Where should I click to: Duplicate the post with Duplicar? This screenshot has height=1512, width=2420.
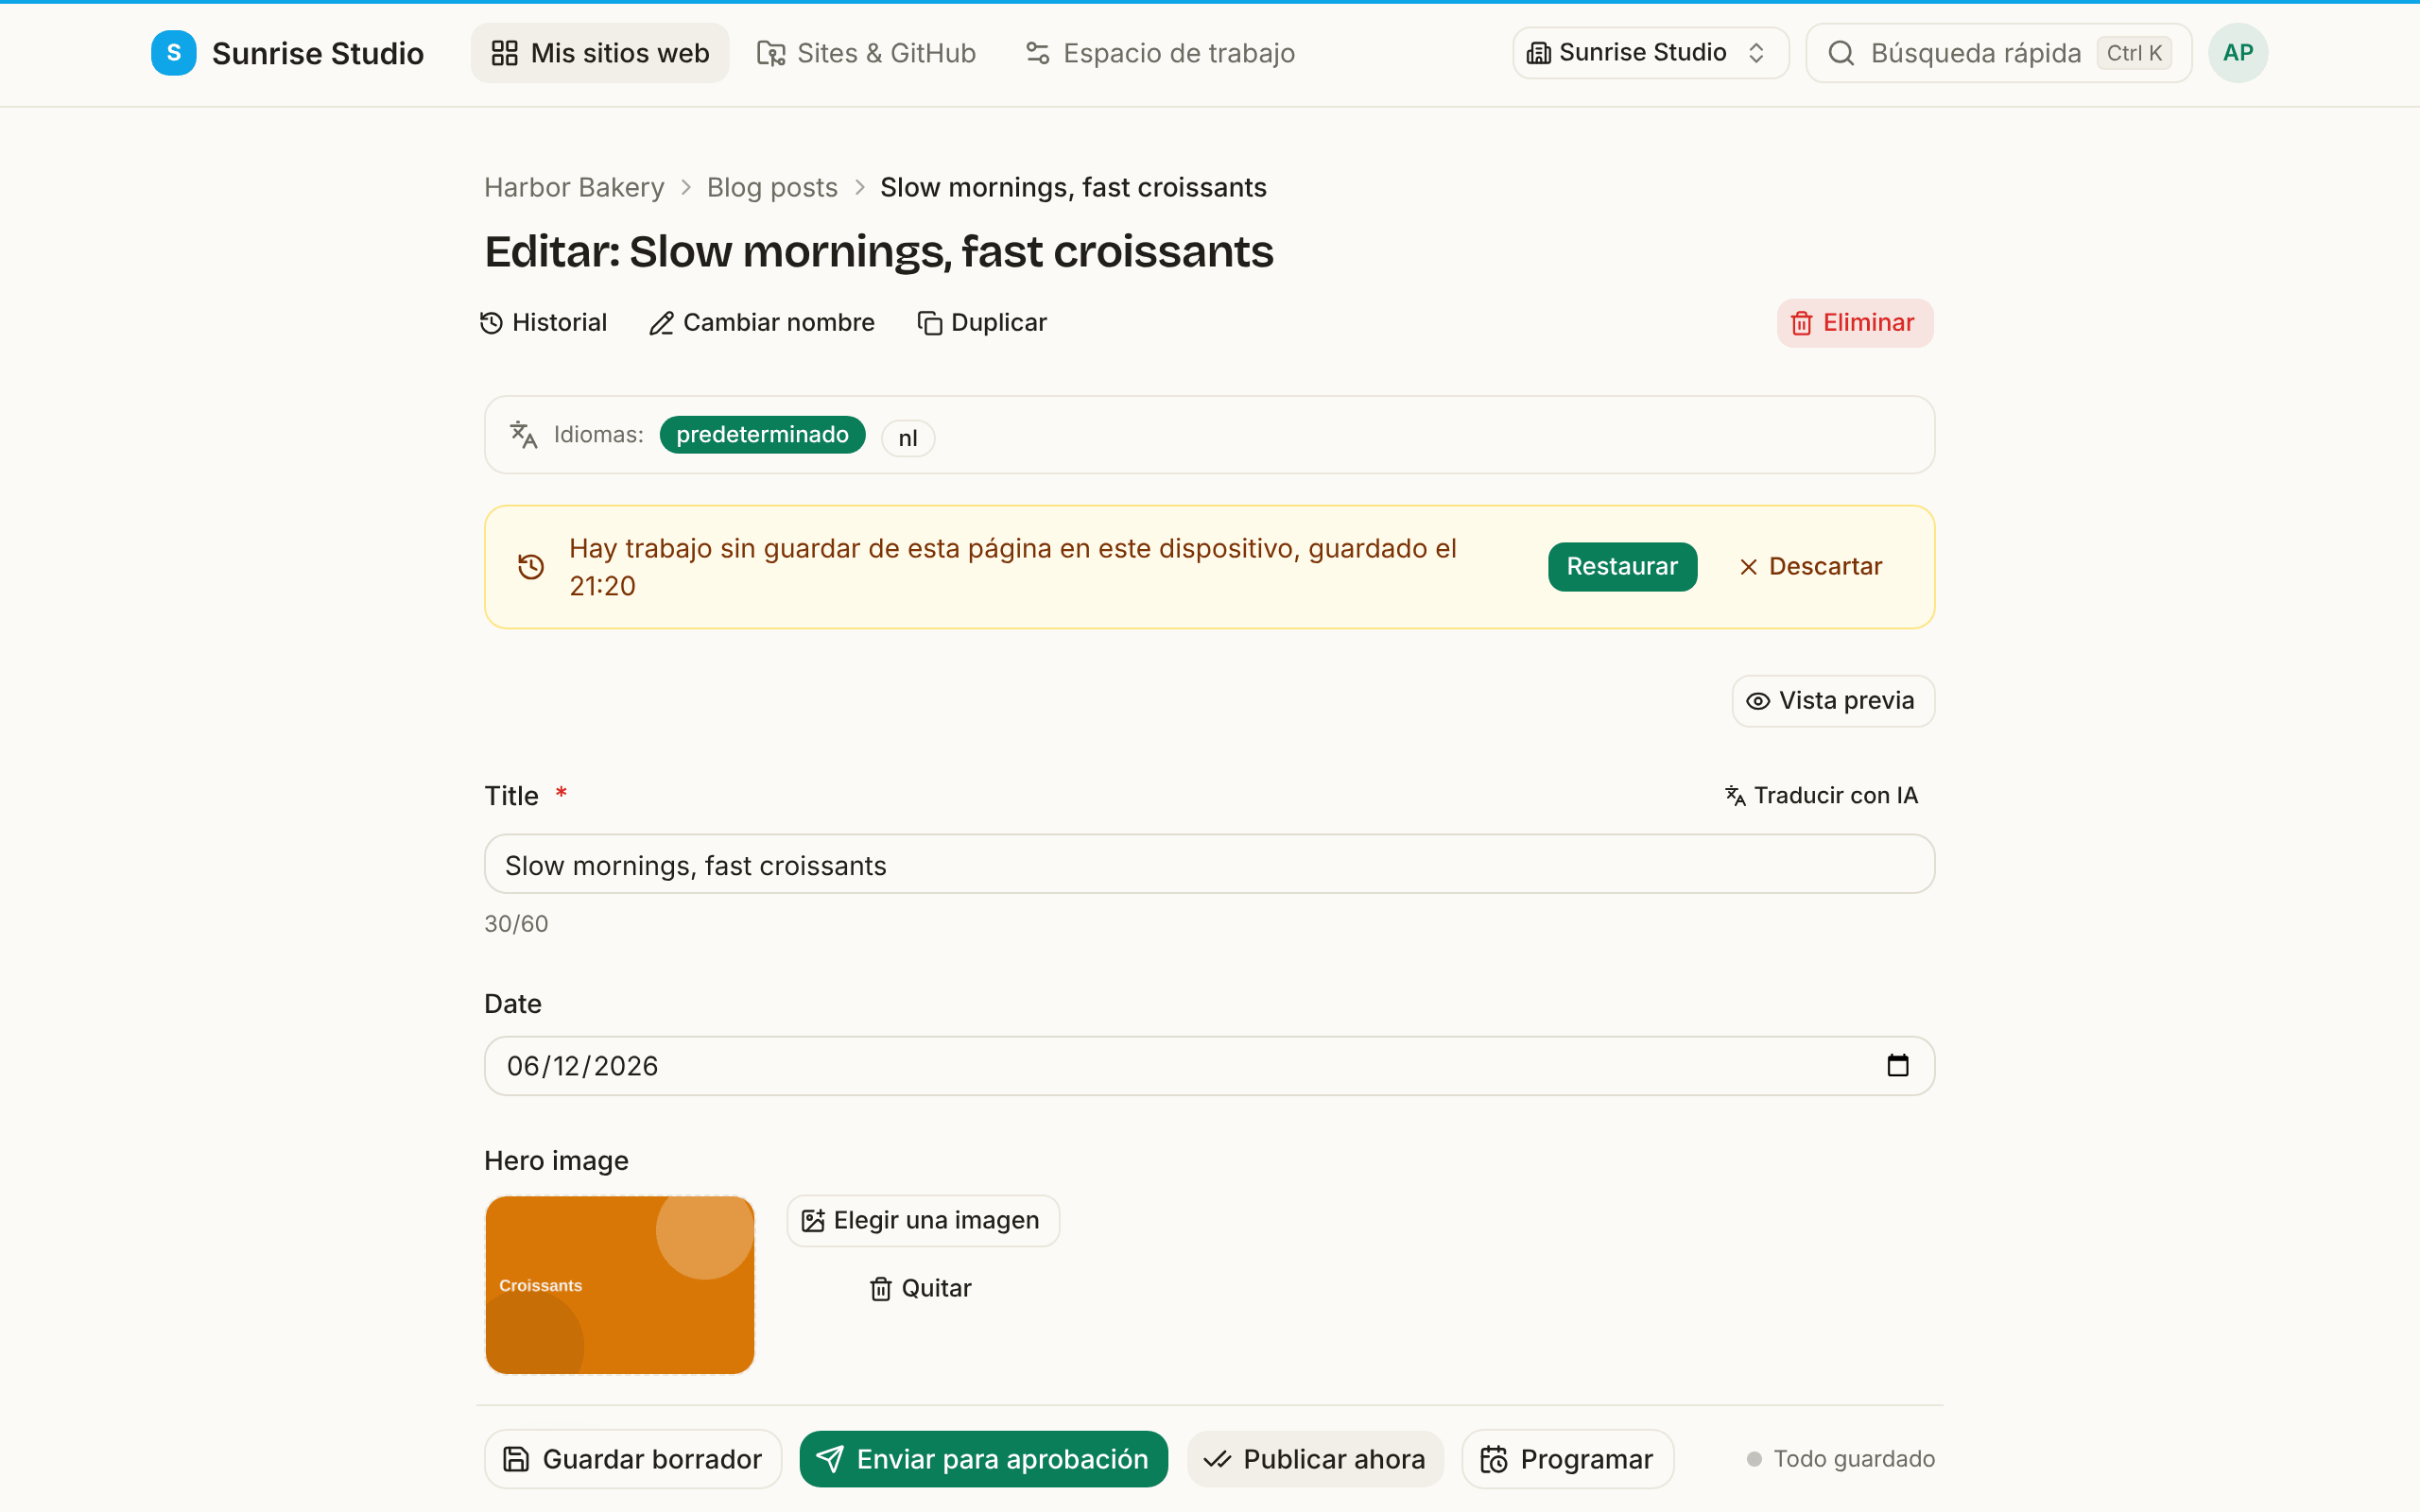coord(982,323)
